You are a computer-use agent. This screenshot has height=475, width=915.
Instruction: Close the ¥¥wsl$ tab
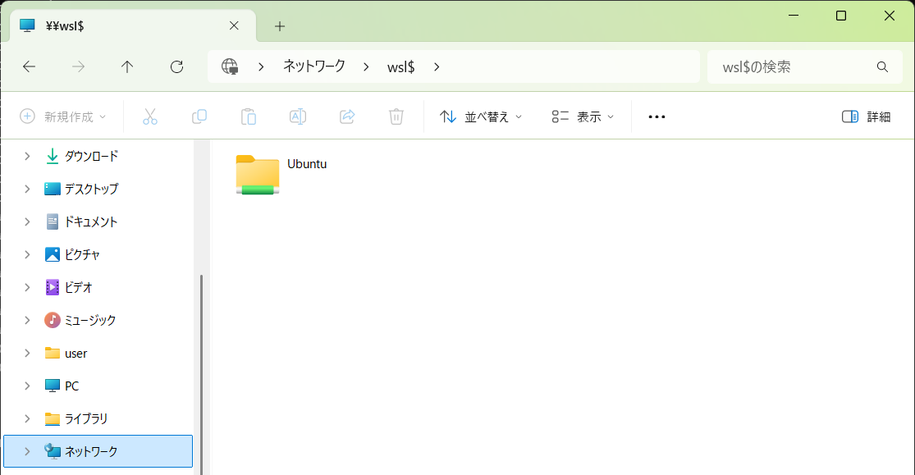tap(234, 26)
